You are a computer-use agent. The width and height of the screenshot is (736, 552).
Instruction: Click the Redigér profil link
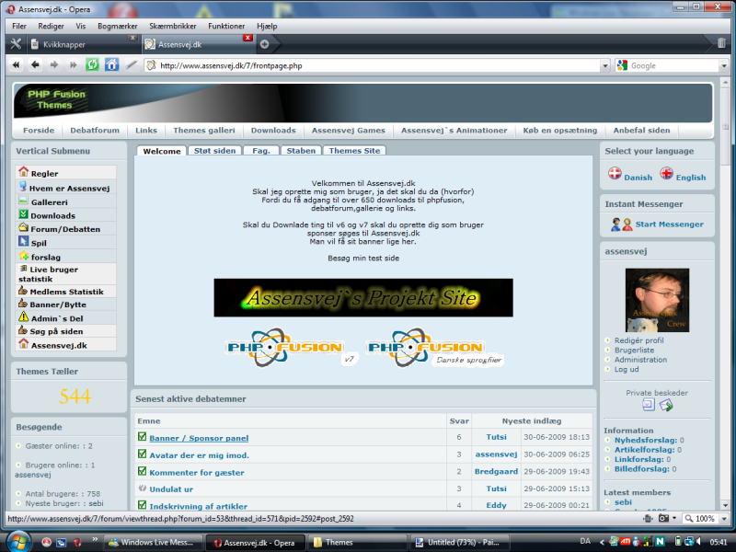click(x=638, y=340)
